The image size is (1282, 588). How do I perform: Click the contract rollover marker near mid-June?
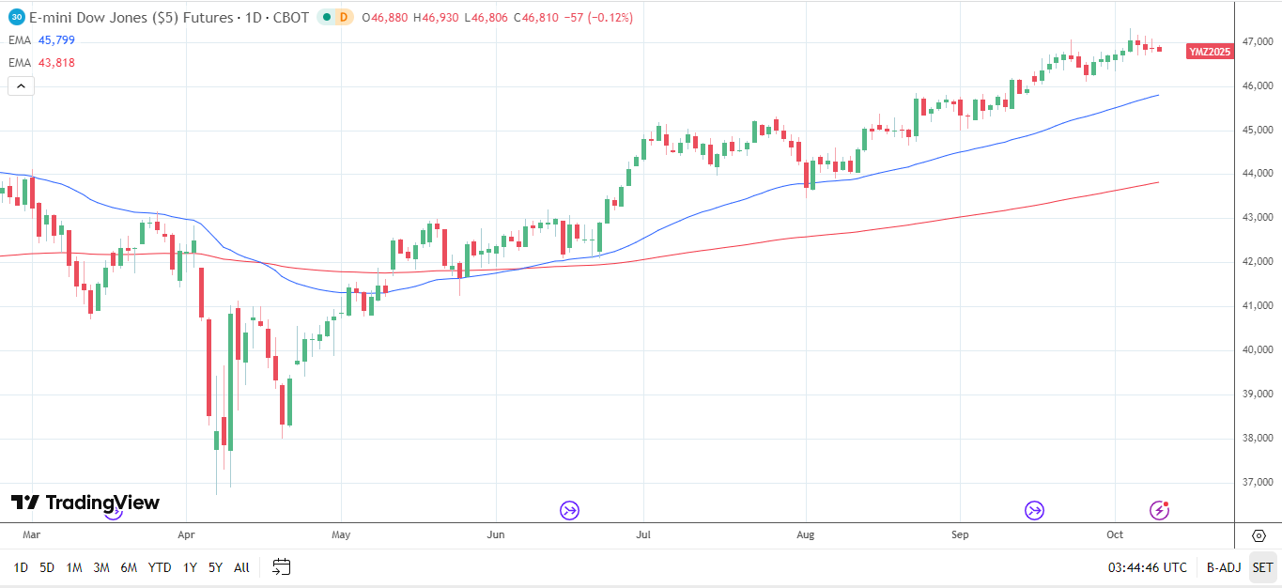[x=569, y=511]
